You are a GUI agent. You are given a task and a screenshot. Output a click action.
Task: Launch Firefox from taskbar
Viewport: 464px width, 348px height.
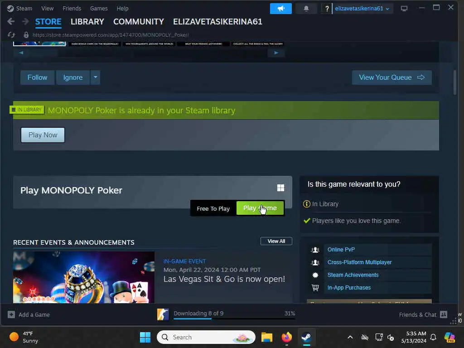coord(286,337)
